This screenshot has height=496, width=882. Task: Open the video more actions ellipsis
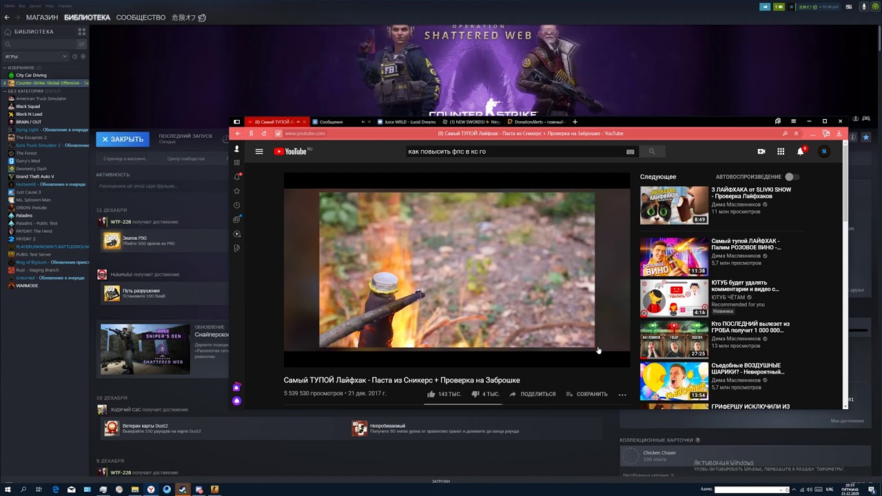[622, 395]
